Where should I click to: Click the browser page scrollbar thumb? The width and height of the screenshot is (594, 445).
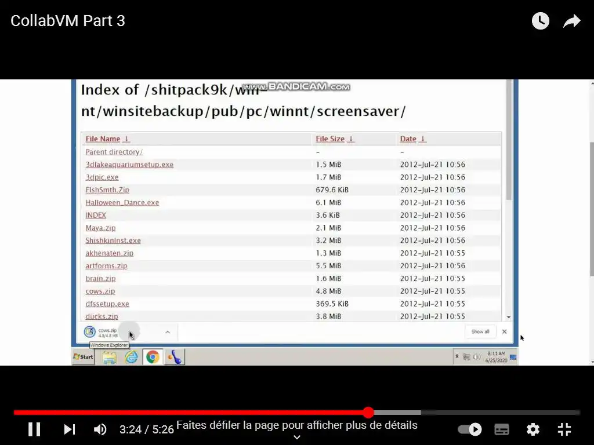pyautogui.click(x=509, y=140)
